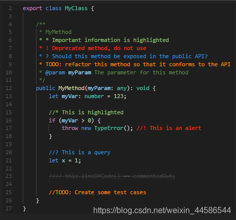Click '//? This is a query' comment
Screen dimensions: 236x220
coord(80,152)
